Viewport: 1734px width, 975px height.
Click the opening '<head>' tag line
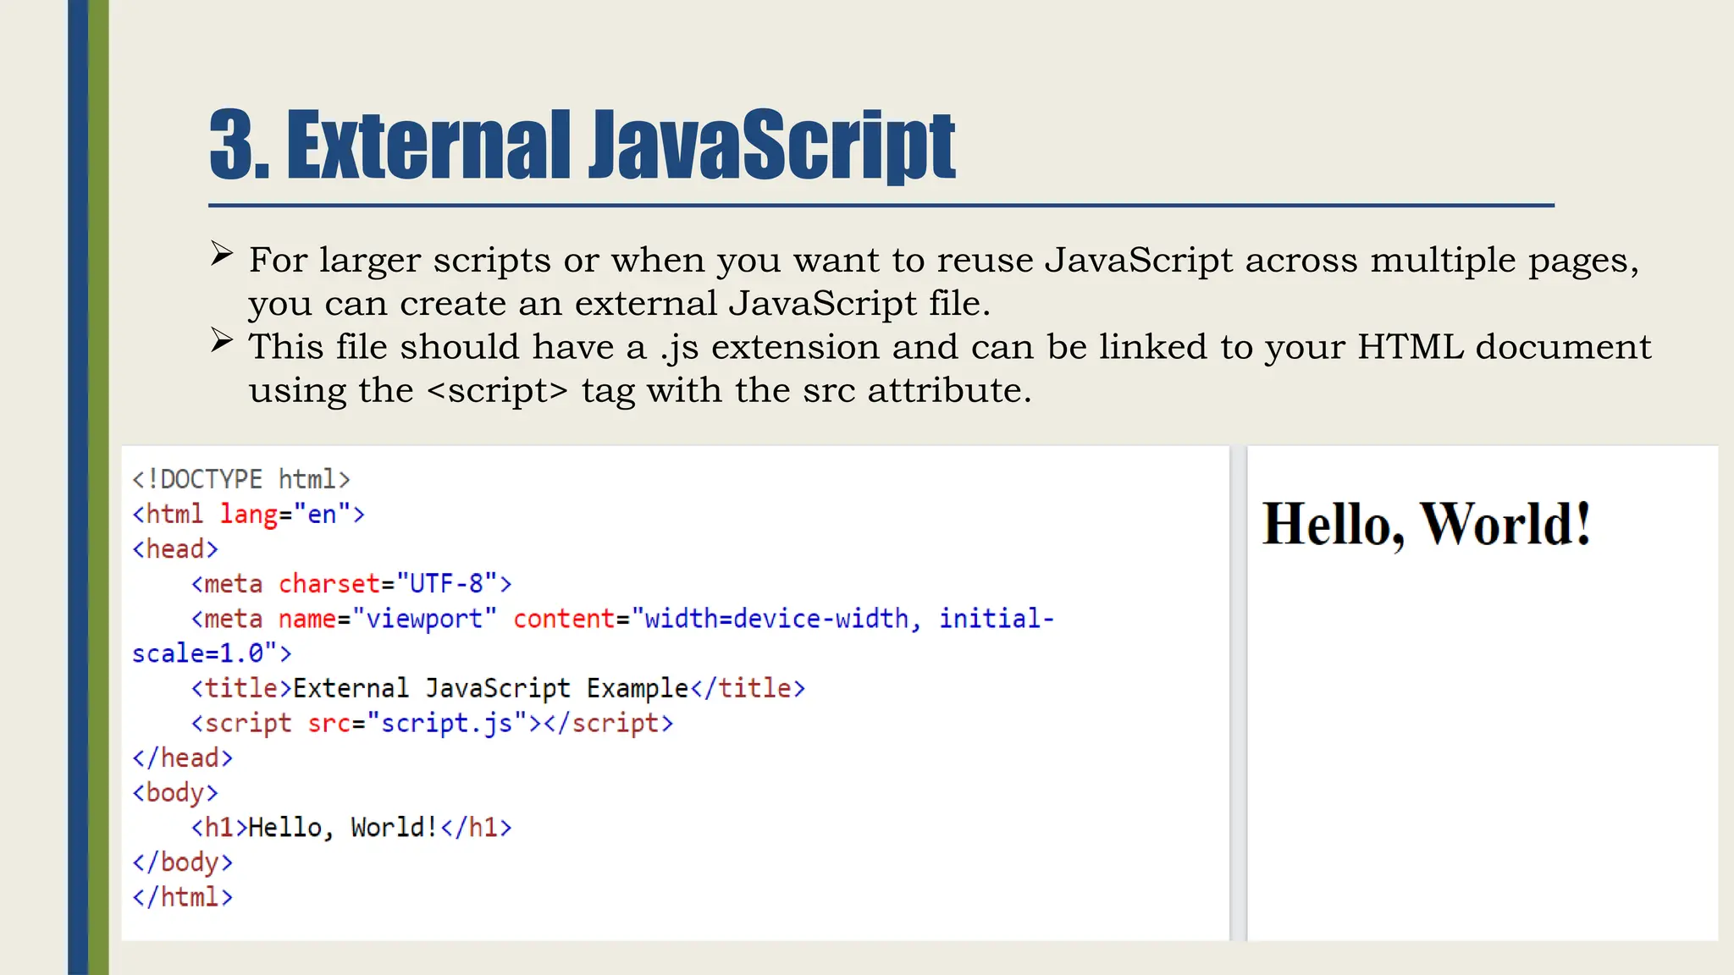(175, 549)
